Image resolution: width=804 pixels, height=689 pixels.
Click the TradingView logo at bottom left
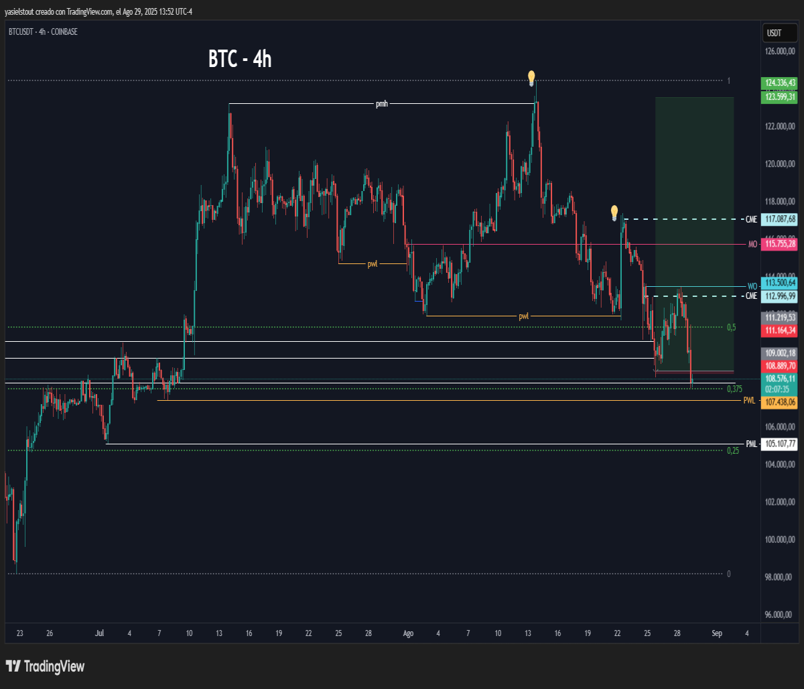tap(45, 666)
